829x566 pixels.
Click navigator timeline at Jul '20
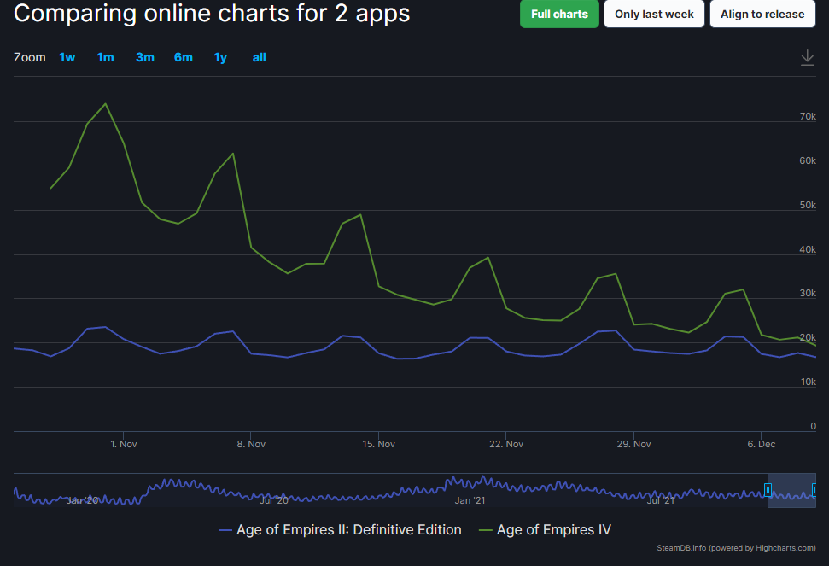[273, 499]
